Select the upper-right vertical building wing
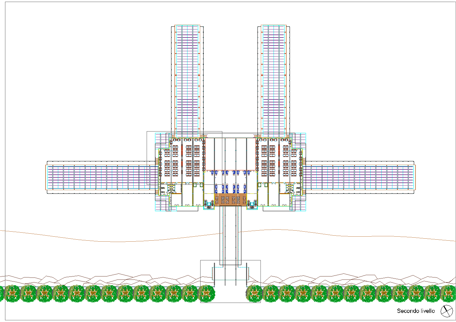Viewport: 456px width, 322px height. pos(274,79)
